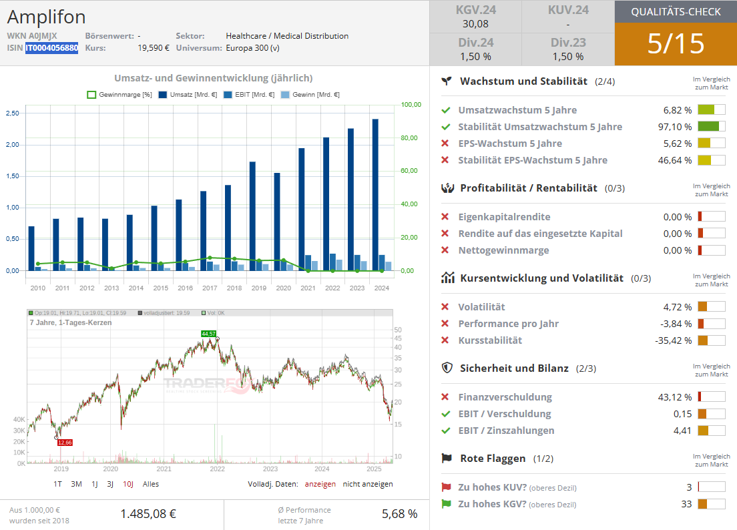
Task: Click the black flag icon beside Rote Flaggen
Action: tap(447, 458)
